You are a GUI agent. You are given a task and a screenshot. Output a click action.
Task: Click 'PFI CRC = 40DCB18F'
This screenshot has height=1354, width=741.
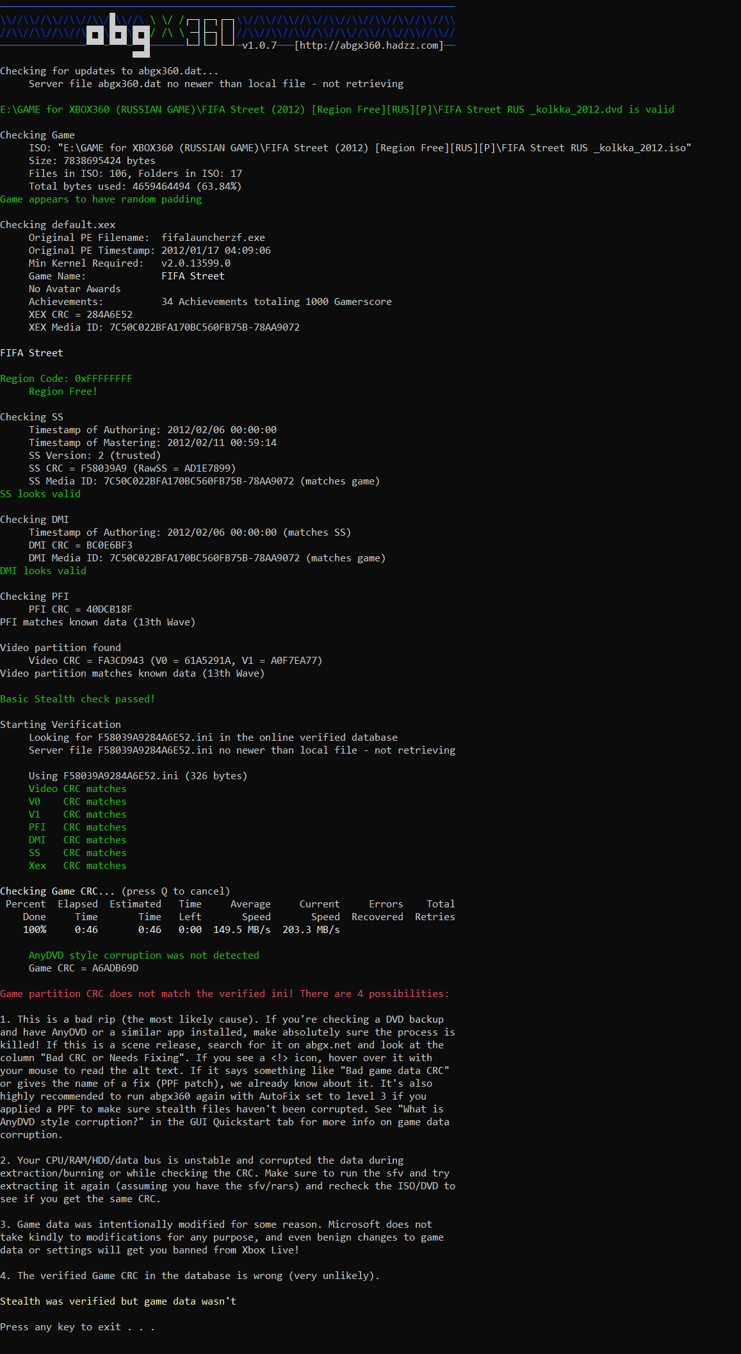(x=81, y=609)
